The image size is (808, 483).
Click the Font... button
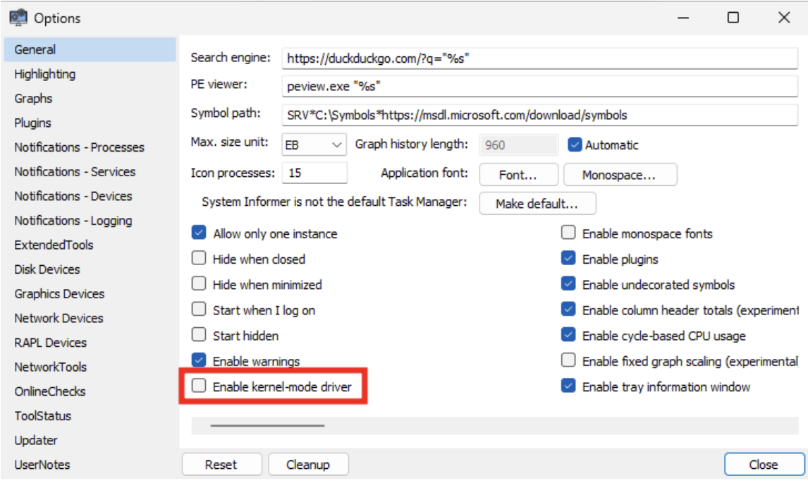tap(518, 174)
